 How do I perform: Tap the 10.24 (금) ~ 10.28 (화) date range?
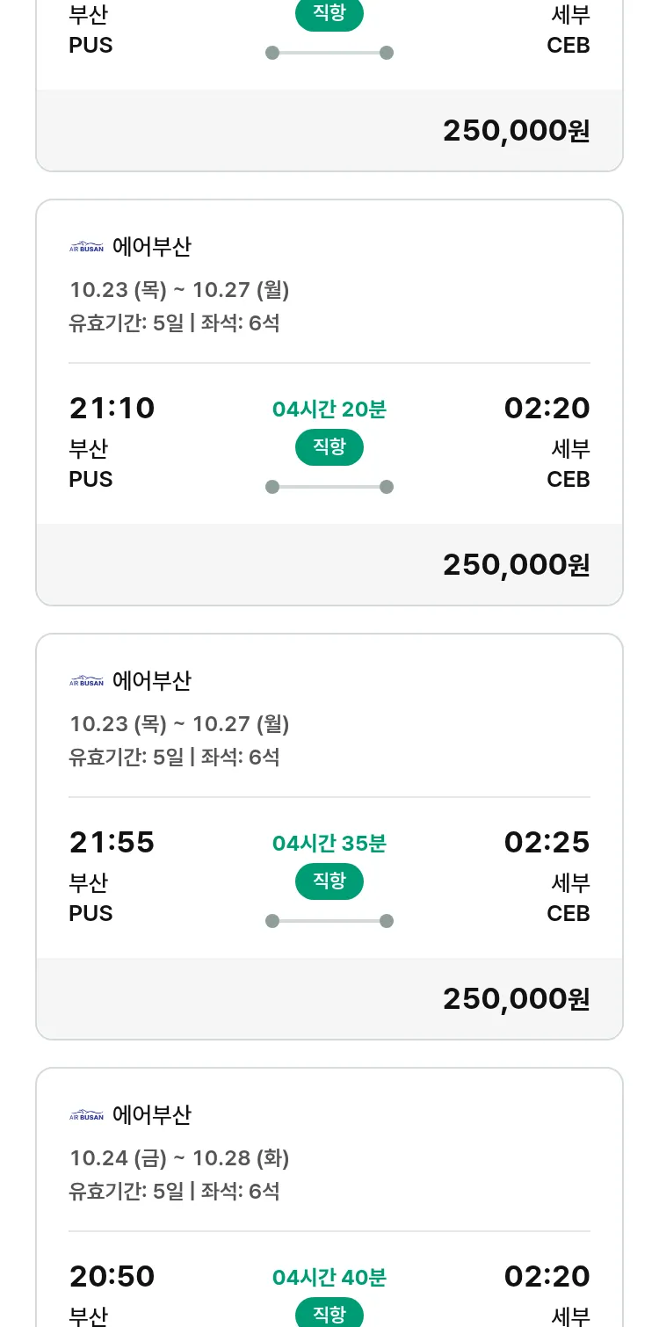point(179,1158)
